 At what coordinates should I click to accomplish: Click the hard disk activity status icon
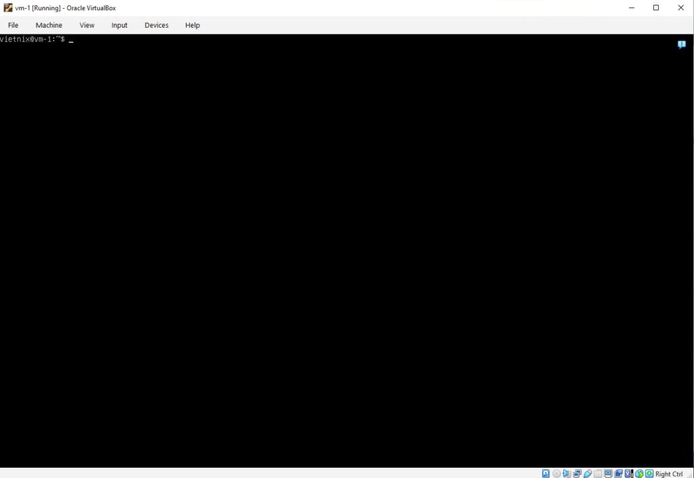point(546,473)
